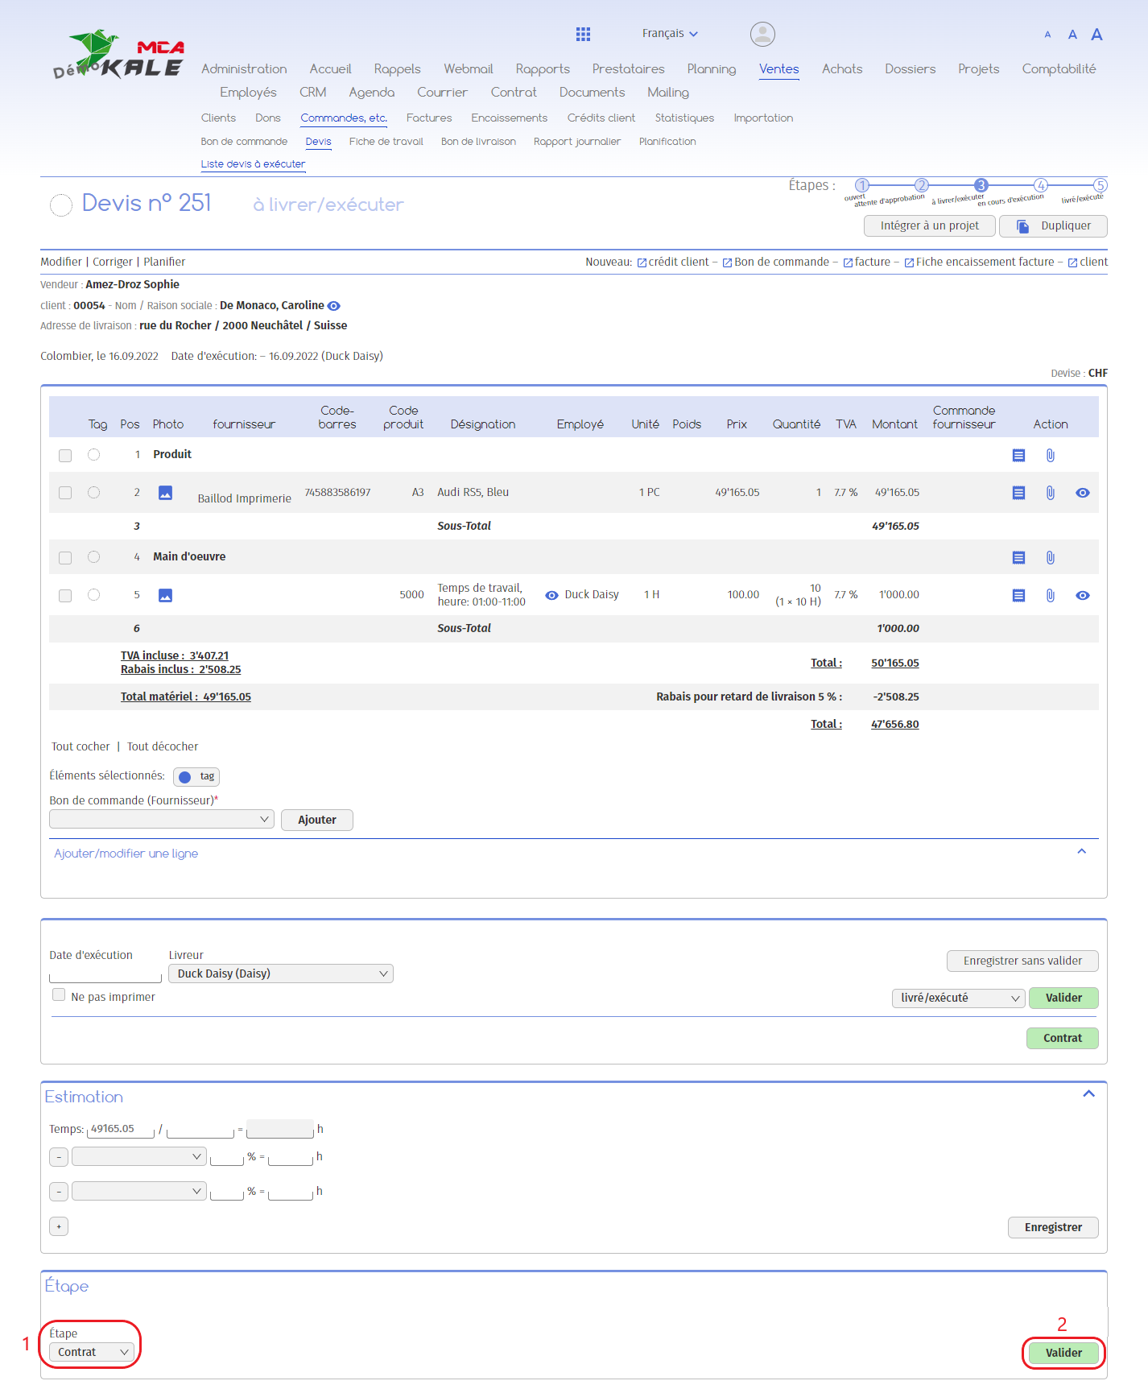Open photo icon for Audi RS5 row

(165, 493)
